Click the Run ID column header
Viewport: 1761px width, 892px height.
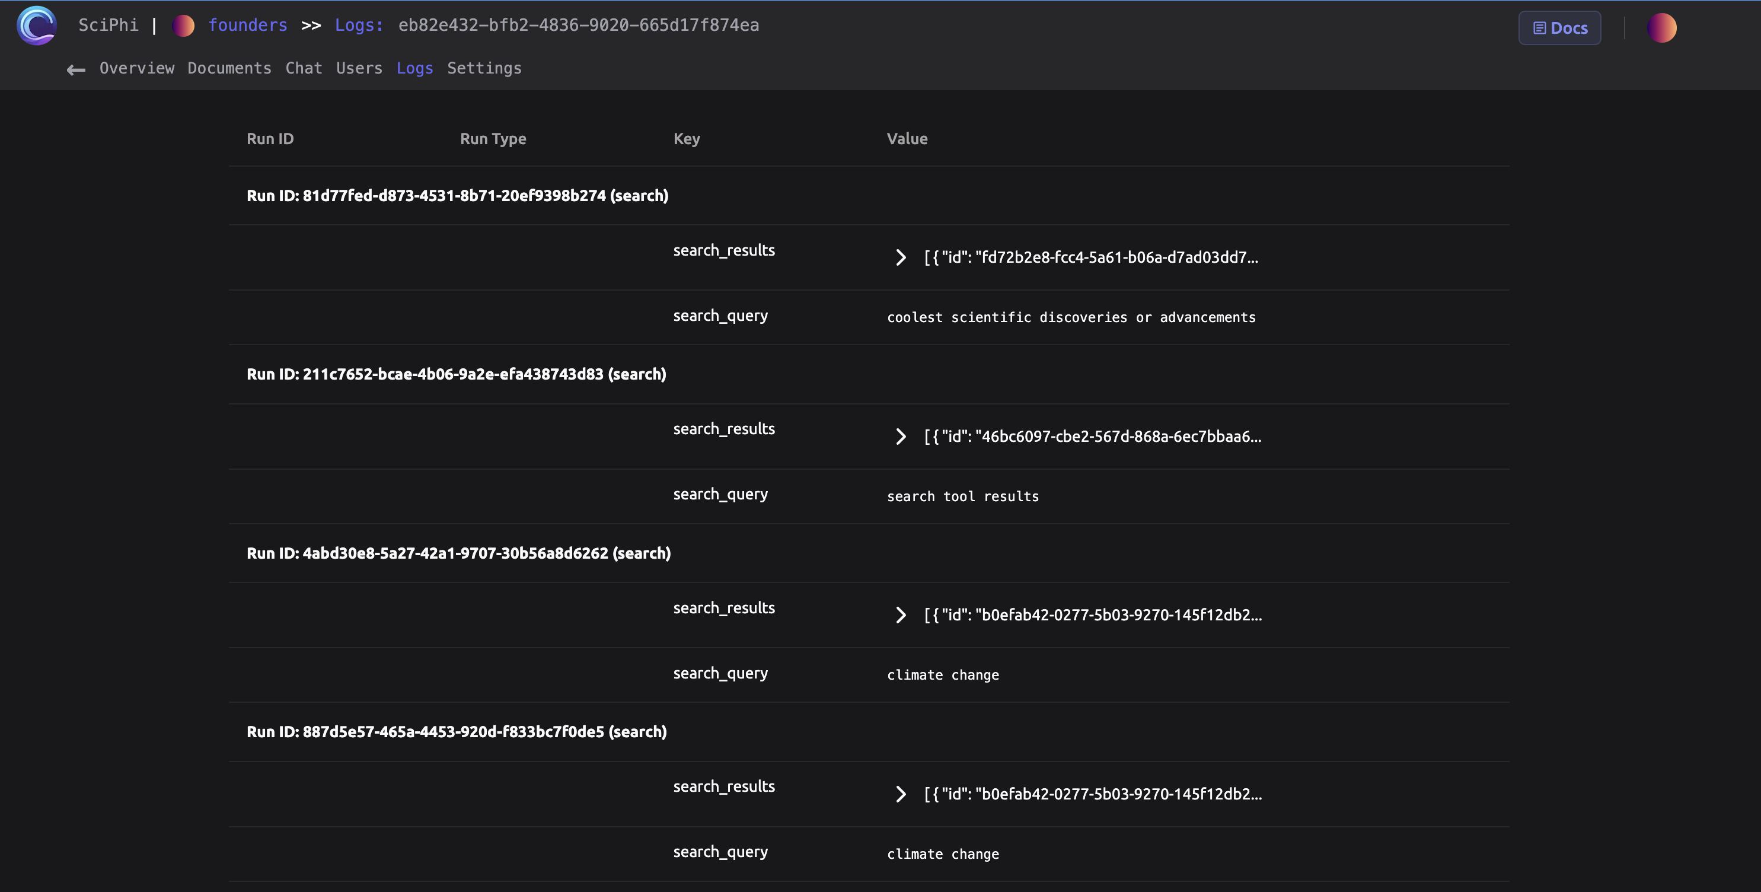270,139
